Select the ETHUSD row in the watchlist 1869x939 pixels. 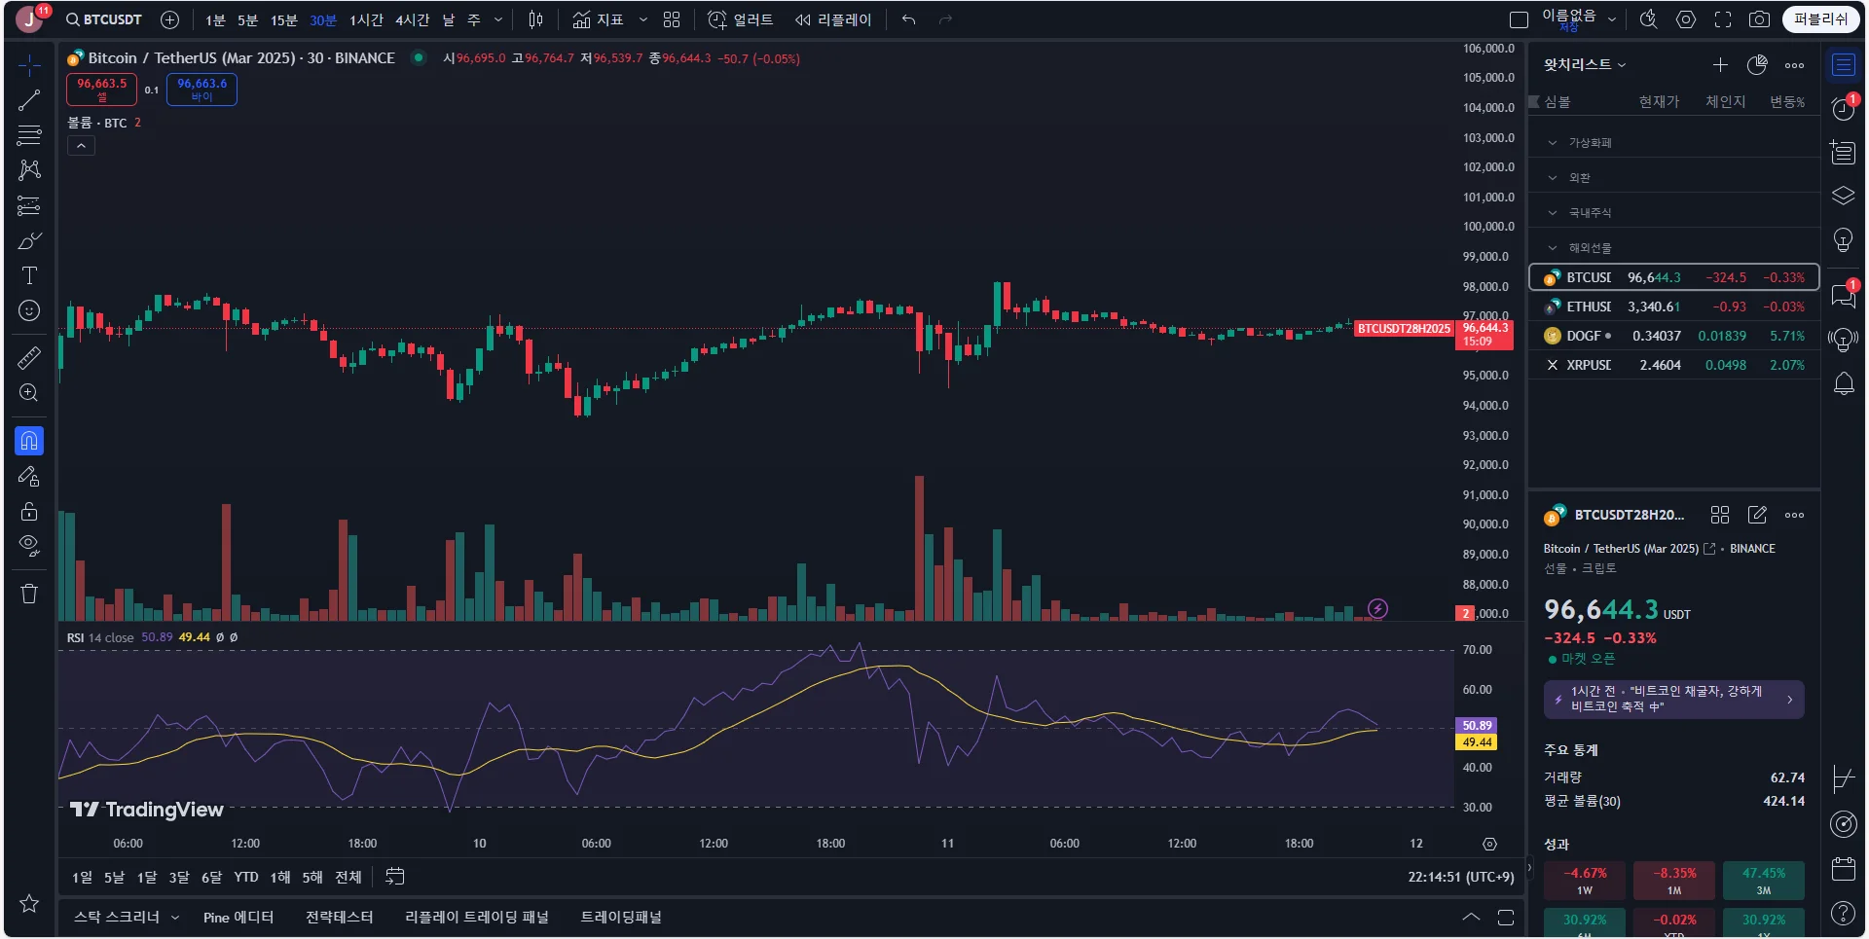(1674, 307)
